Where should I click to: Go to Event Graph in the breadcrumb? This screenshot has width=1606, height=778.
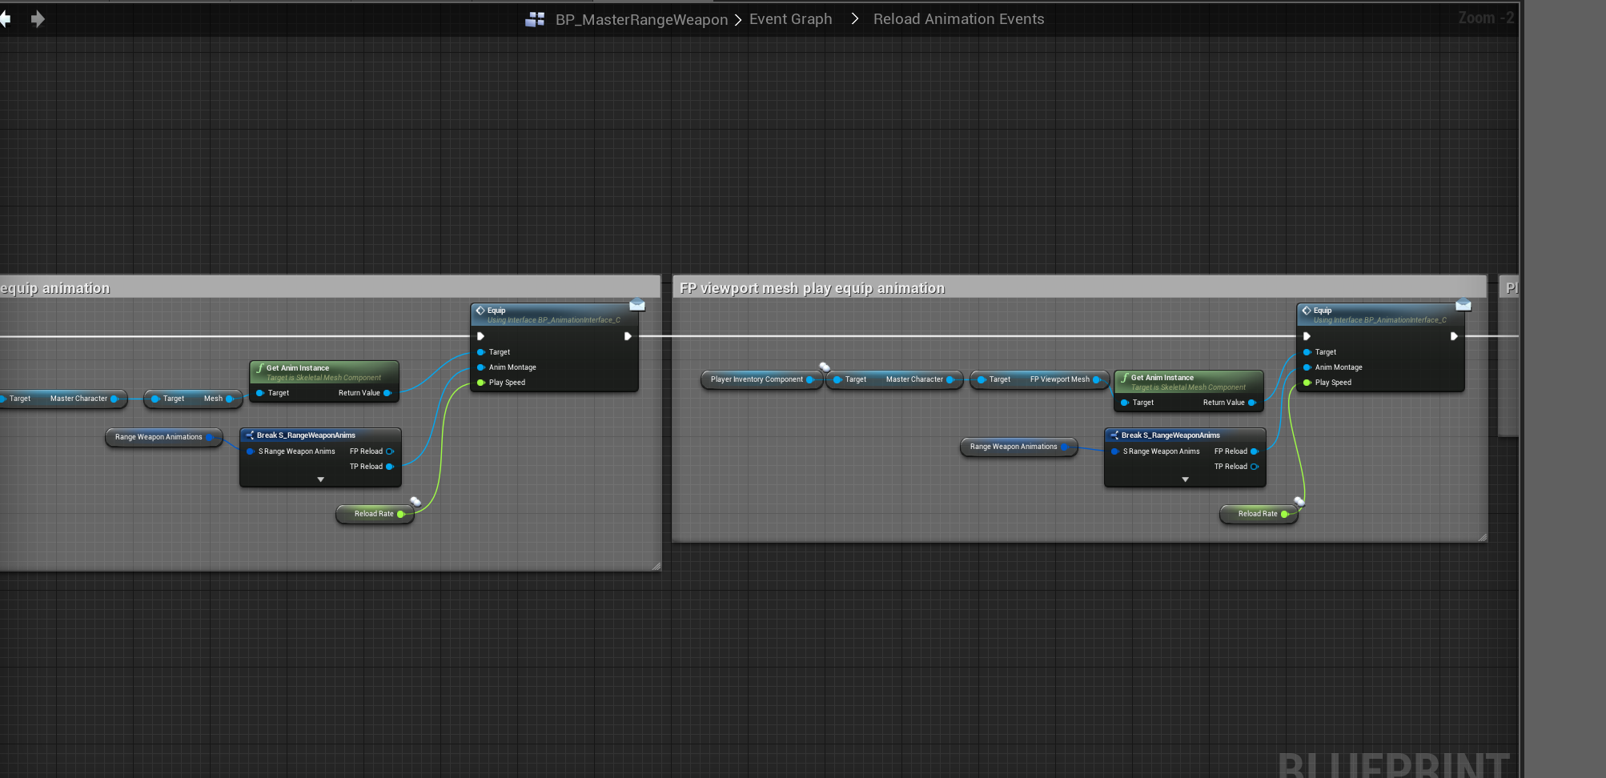point(790,19)
